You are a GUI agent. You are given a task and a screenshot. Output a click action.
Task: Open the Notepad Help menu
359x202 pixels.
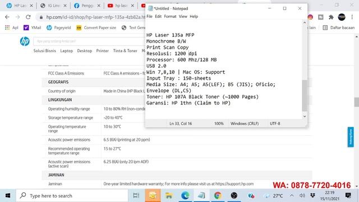194,16
